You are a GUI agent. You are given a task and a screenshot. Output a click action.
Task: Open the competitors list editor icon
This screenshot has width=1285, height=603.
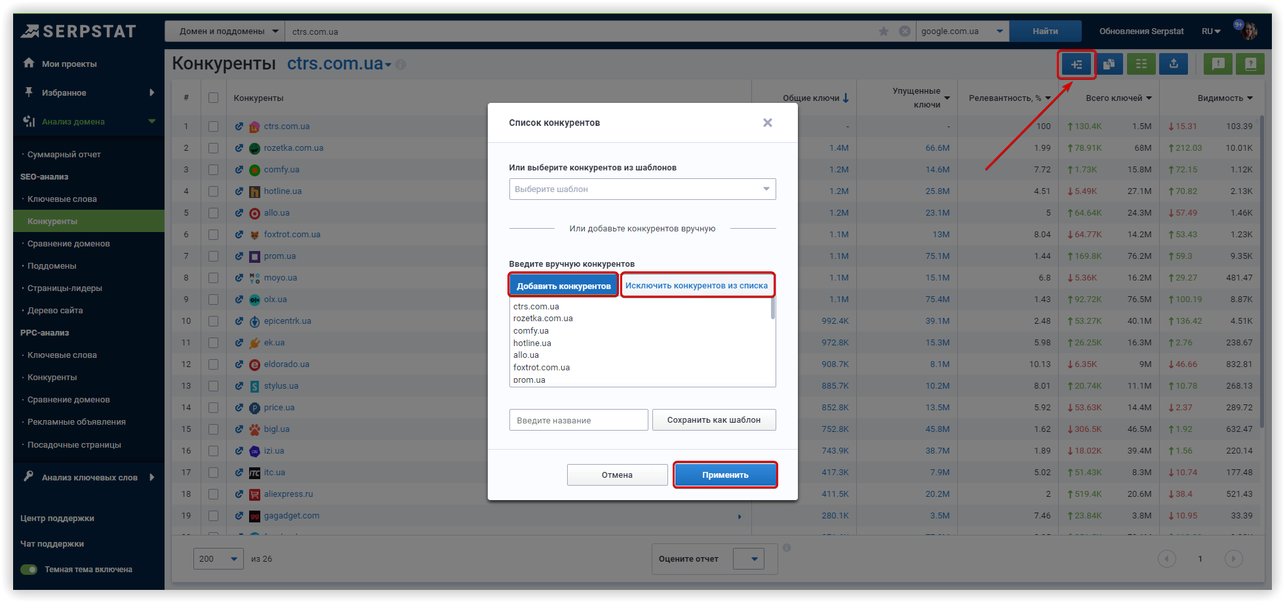click(1076, 64)
